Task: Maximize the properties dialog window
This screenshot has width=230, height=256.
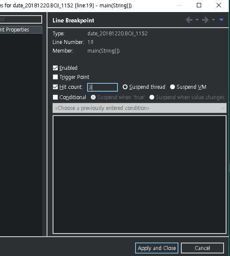Action: coord(199,6)
